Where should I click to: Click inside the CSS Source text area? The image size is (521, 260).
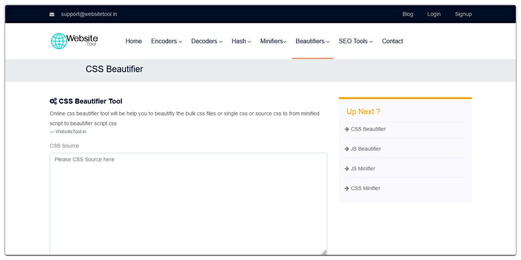(189, 204)
